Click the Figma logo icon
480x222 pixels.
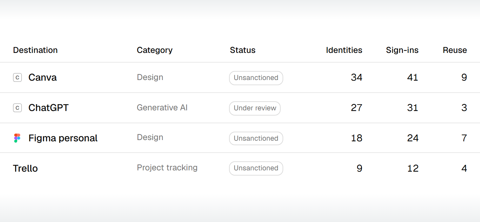click(17, 138)
